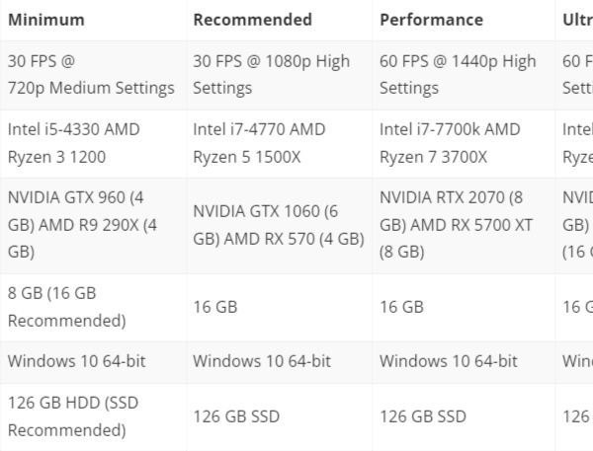Select Windows 10 64-bit under Performance
The width and height of the screenshot is (593, 451).
point(464,362)
